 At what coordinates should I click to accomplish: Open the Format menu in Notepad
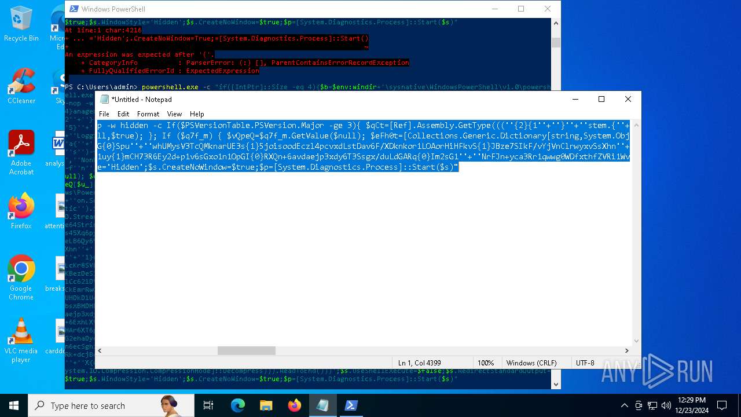[x=148, y=114]
